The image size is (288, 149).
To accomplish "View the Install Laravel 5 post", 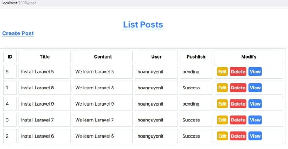I will click(255, 72).
